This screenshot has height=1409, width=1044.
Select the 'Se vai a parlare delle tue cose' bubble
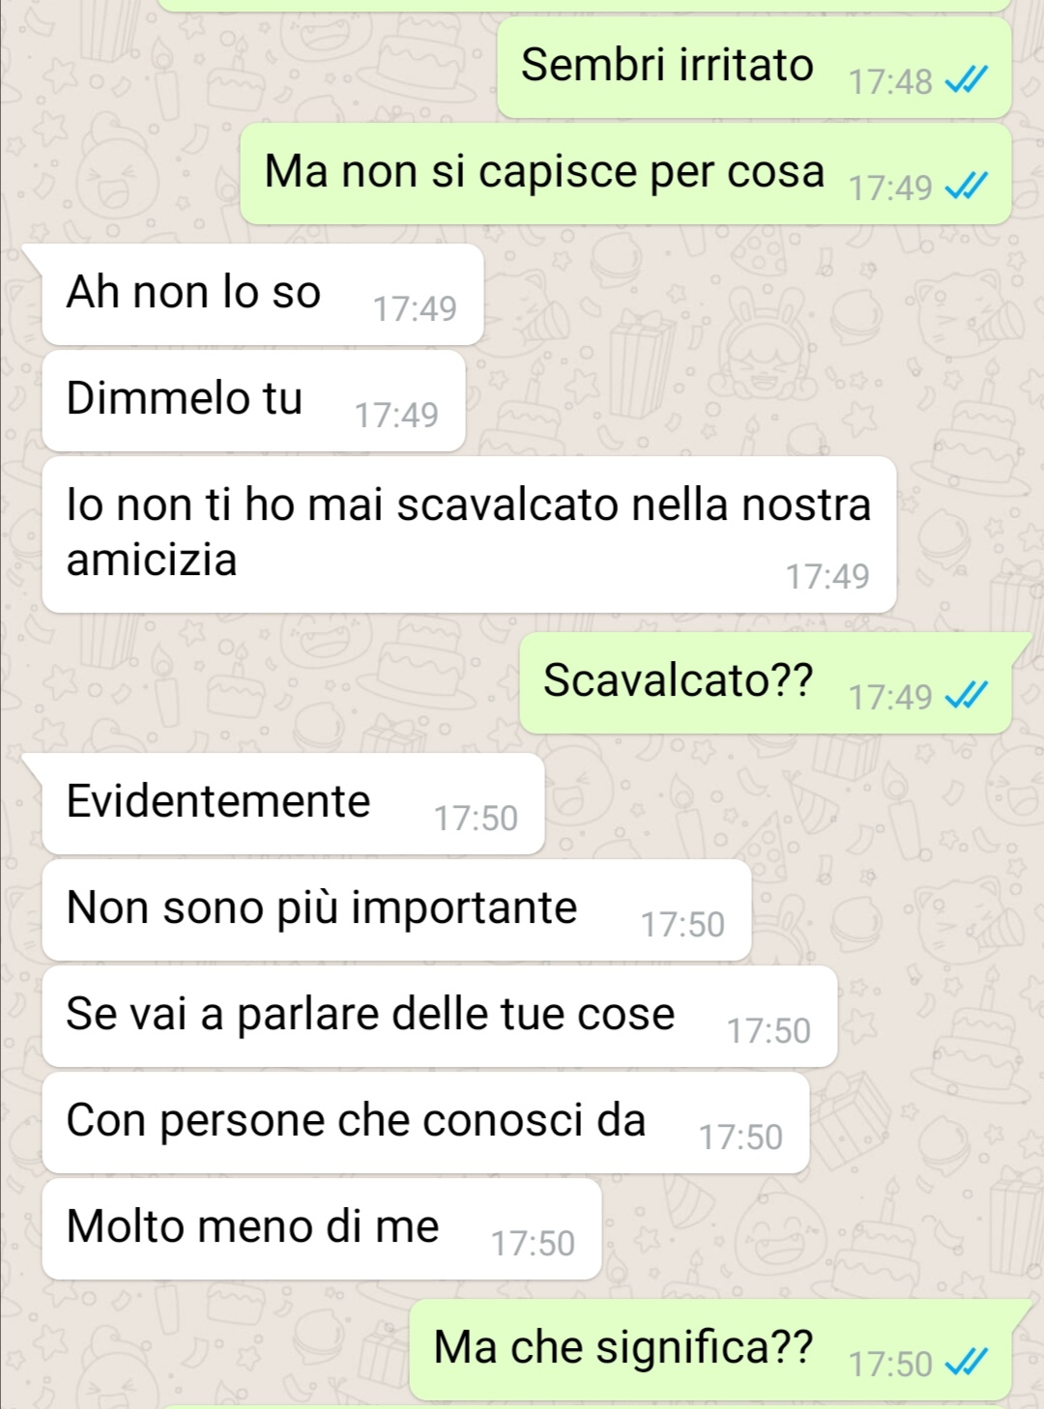tap(440, 1017)
